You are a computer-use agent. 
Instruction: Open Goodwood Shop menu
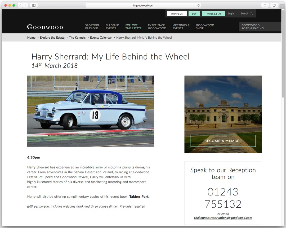click(205, 27)
